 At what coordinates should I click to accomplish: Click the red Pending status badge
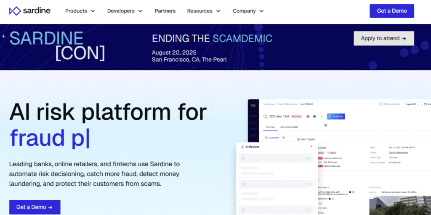tap(296, 117)
